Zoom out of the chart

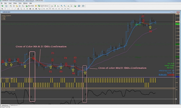pyautogui.click(x=65, y=6)
